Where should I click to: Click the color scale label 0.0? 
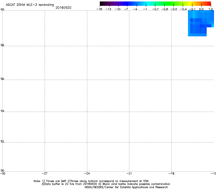click(x=201, y=9)
